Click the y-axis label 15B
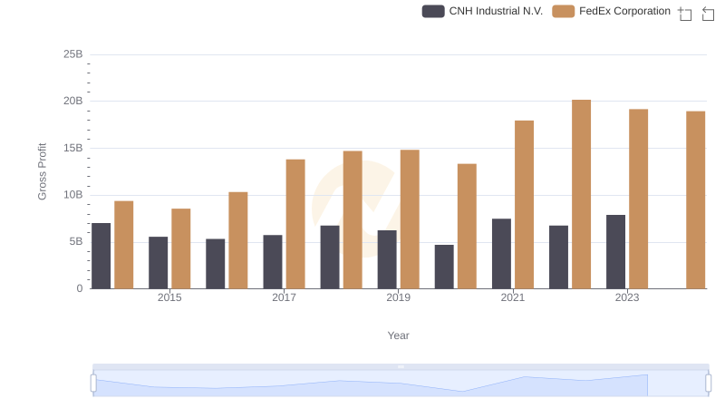Screen dimensions: 725x418 (x=73, y=148)
